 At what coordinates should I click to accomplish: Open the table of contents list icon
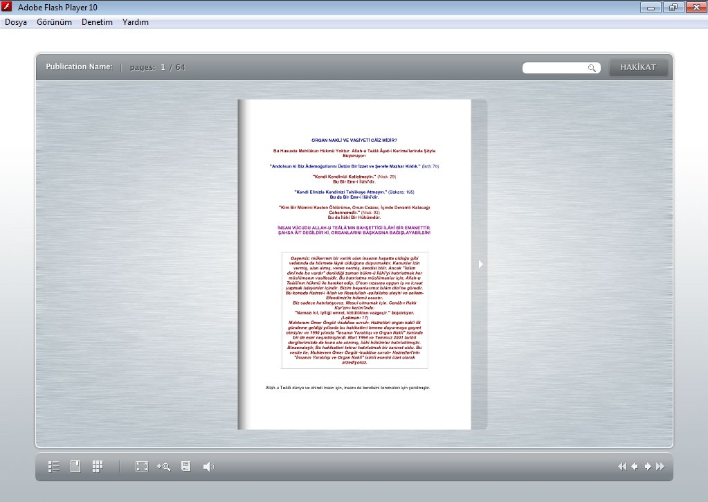click(53, 467)
